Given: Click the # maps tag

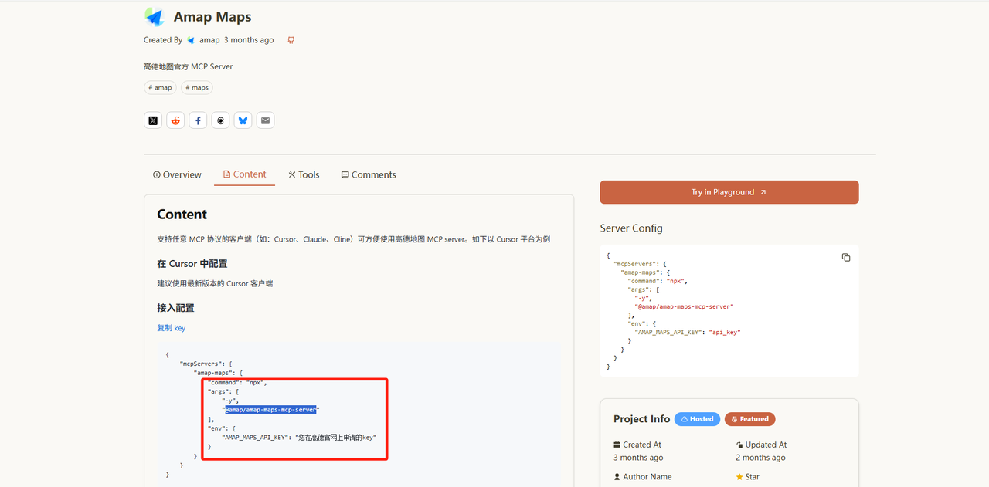Looking at the screenshot, I should click(197, 87).
